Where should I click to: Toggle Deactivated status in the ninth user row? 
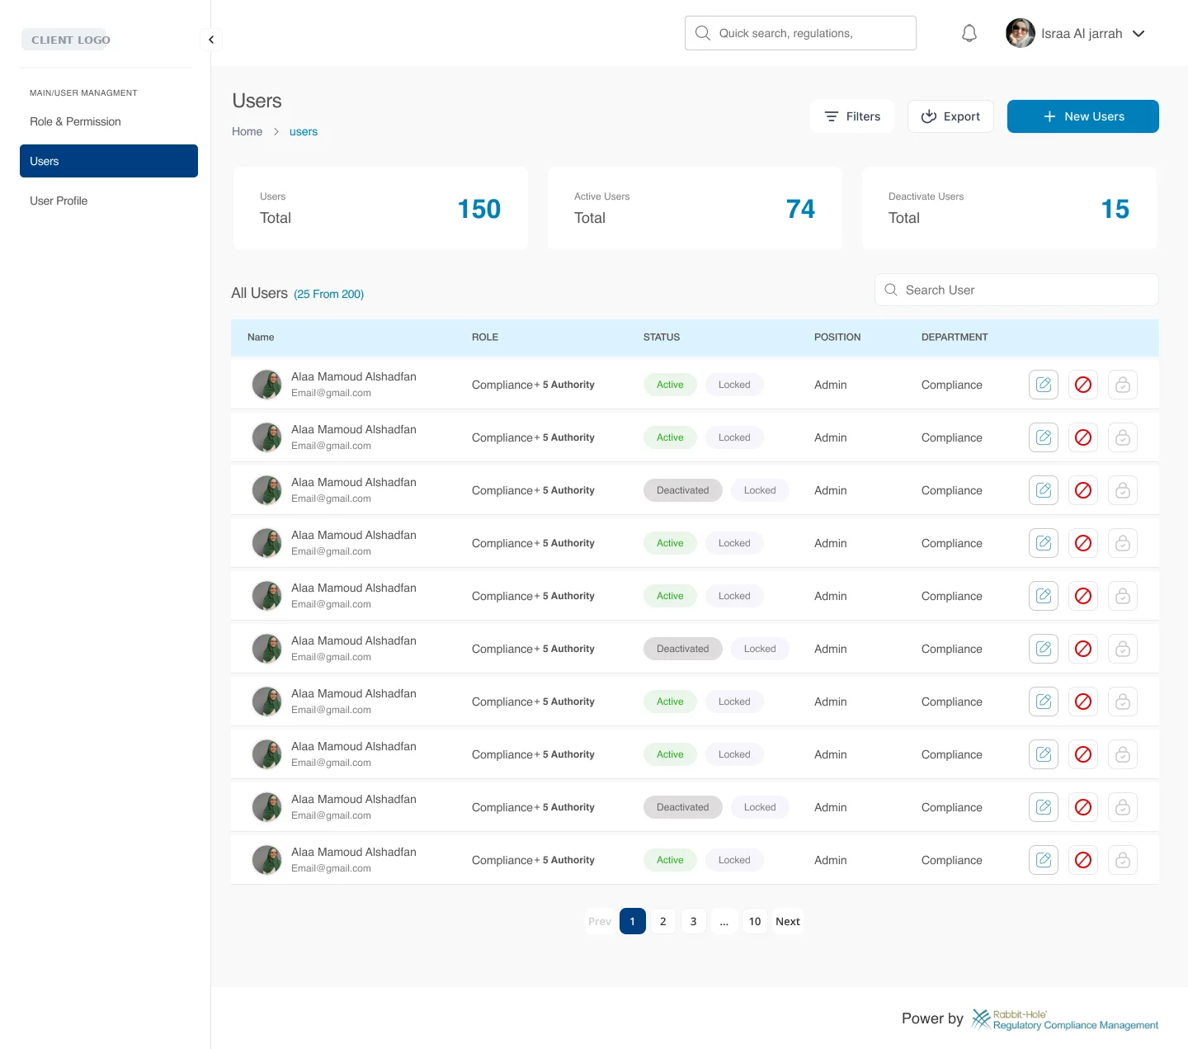click(x=683, y=807)
